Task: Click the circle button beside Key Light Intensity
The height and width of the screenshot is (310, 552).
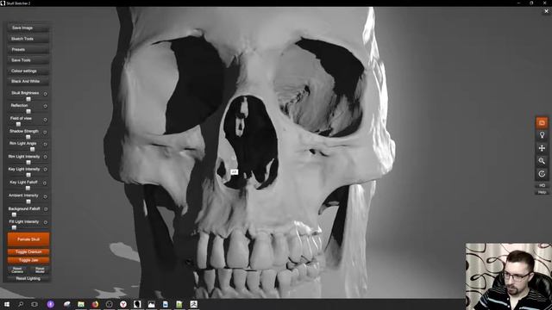Action: click(45, 170)
